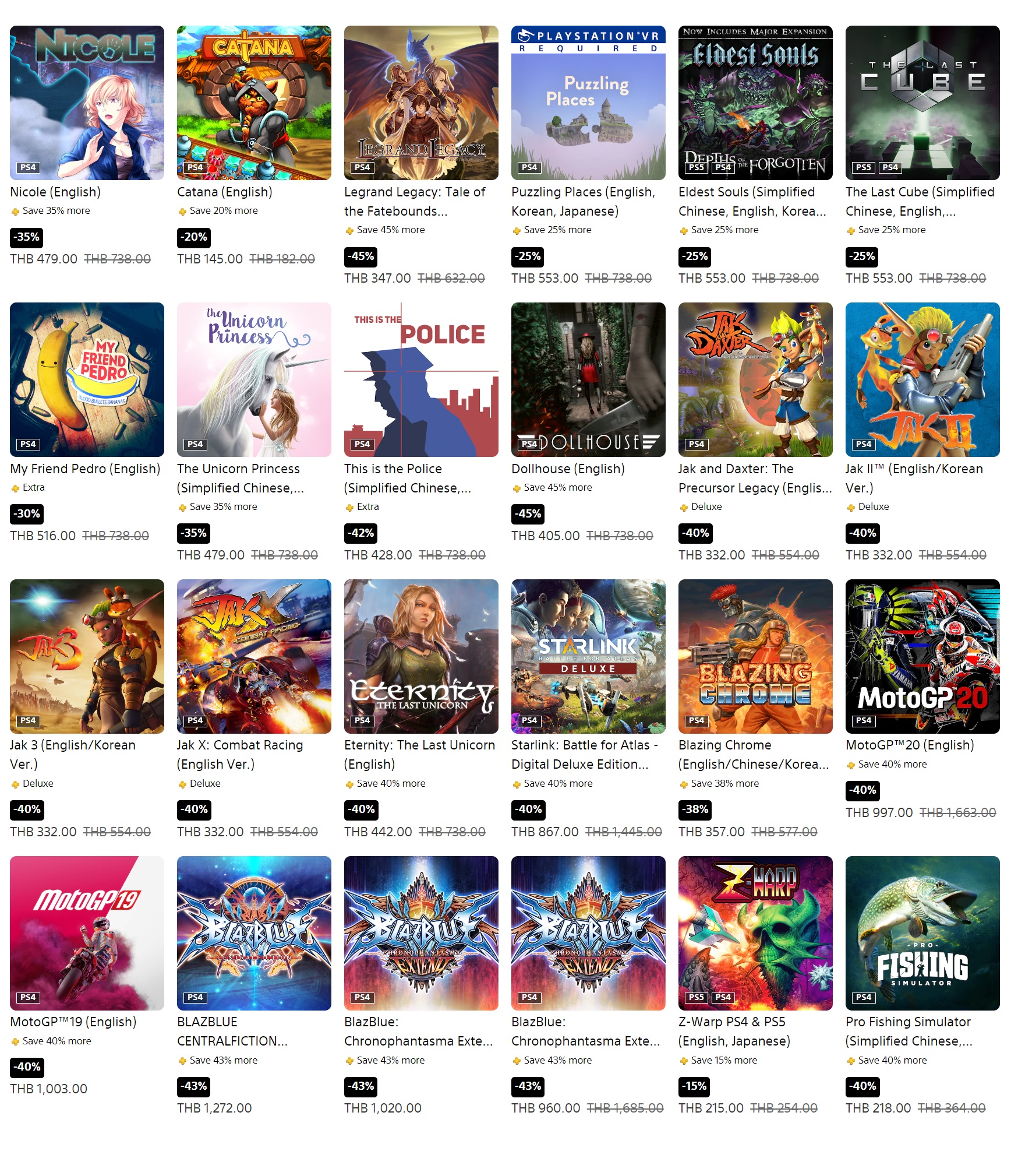Screen dimensions: 1011x1151
Task: Select the BLAZBLUE CENTRALFICTION cover thumbnail
Action: pyautogui.click(x=254, y=933)
